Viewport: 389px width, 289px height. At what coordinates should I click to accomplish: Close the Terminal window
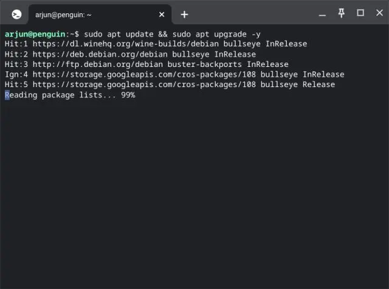coord(378,13)
